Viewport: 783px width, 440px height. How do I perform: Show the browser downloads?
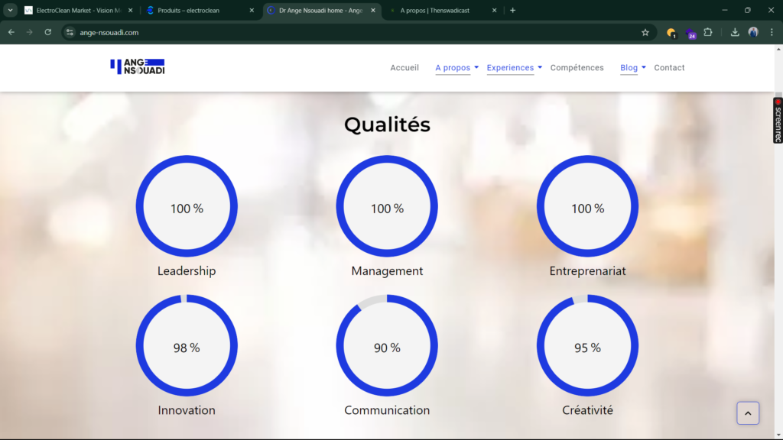735,32
